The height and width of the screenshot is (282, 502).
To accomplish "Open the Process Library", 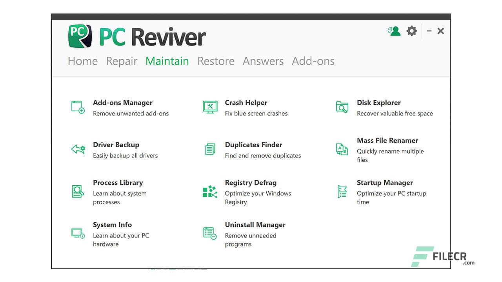I will [x=118, y=183].
